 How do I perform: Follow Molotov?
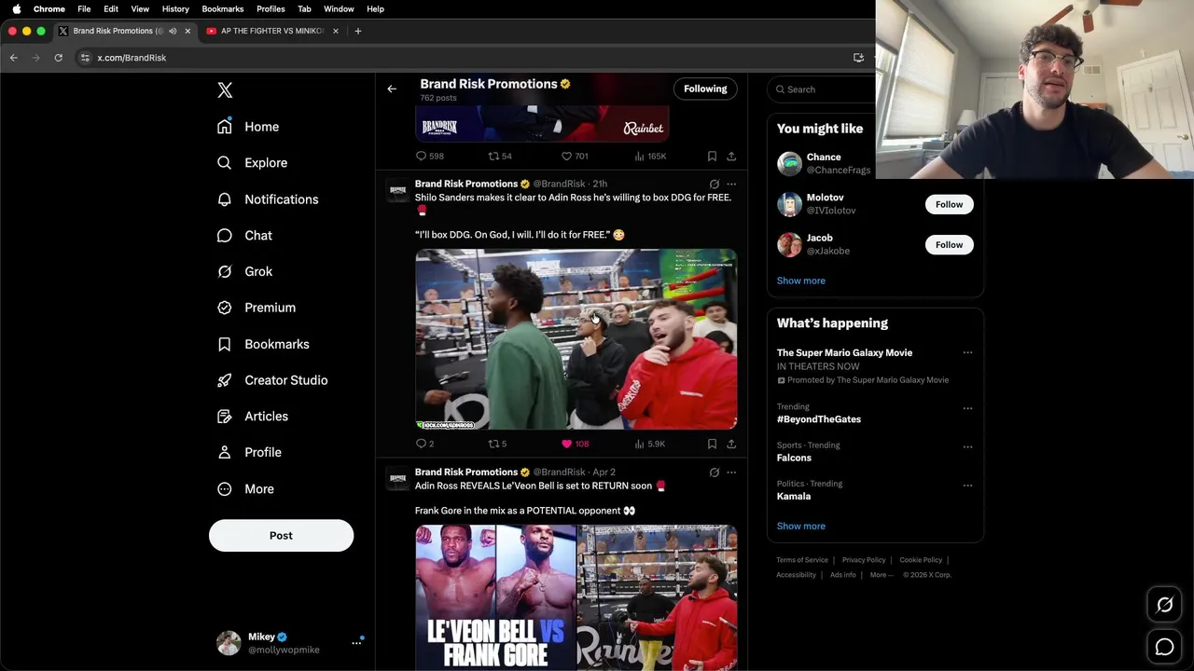pos(949,205)
